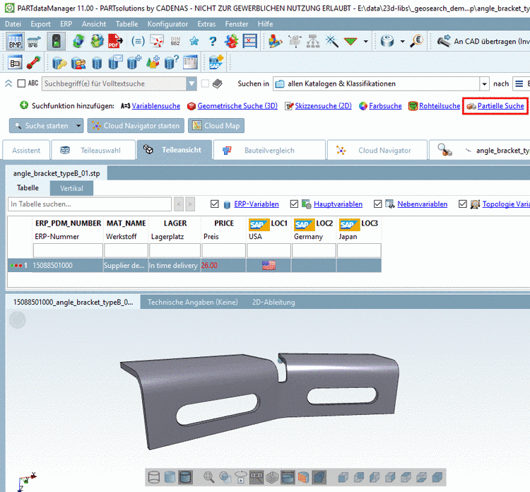Click the wireframe cylinder display mode icon
The width and height of the screenshot is (530, 492).
point(154,477)
